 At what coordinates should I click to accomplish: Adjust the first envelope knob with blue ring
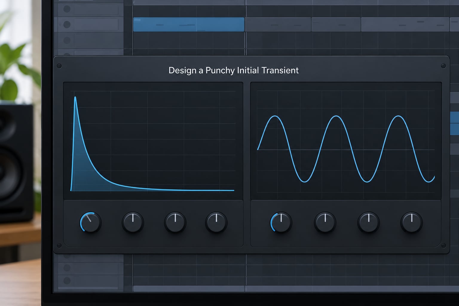click(x=91, y=222)
